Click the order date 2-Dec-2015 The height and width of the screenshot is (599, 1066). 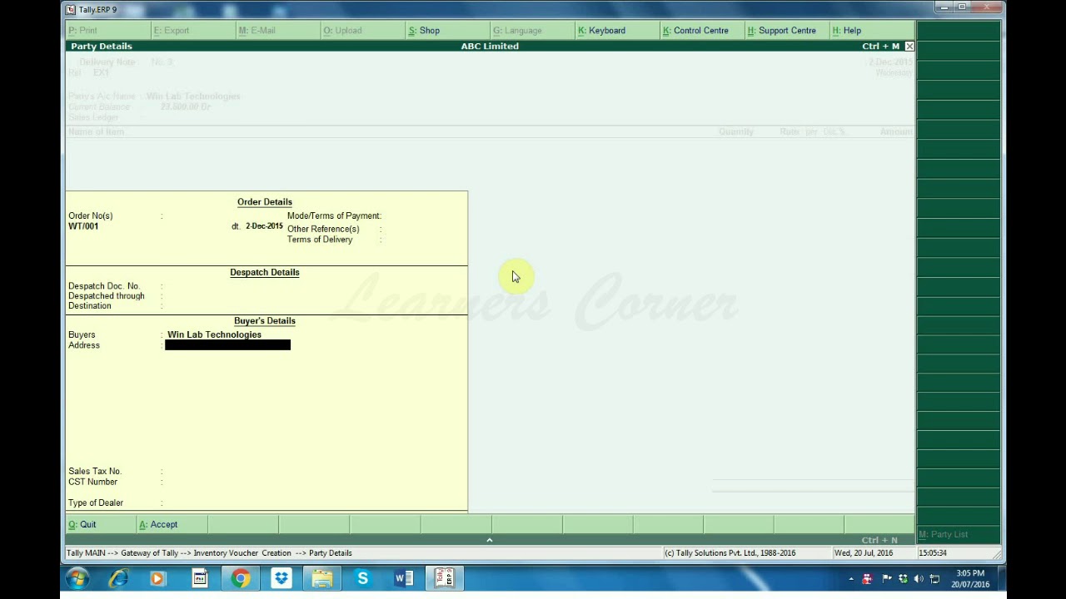(x=264, y=226)
